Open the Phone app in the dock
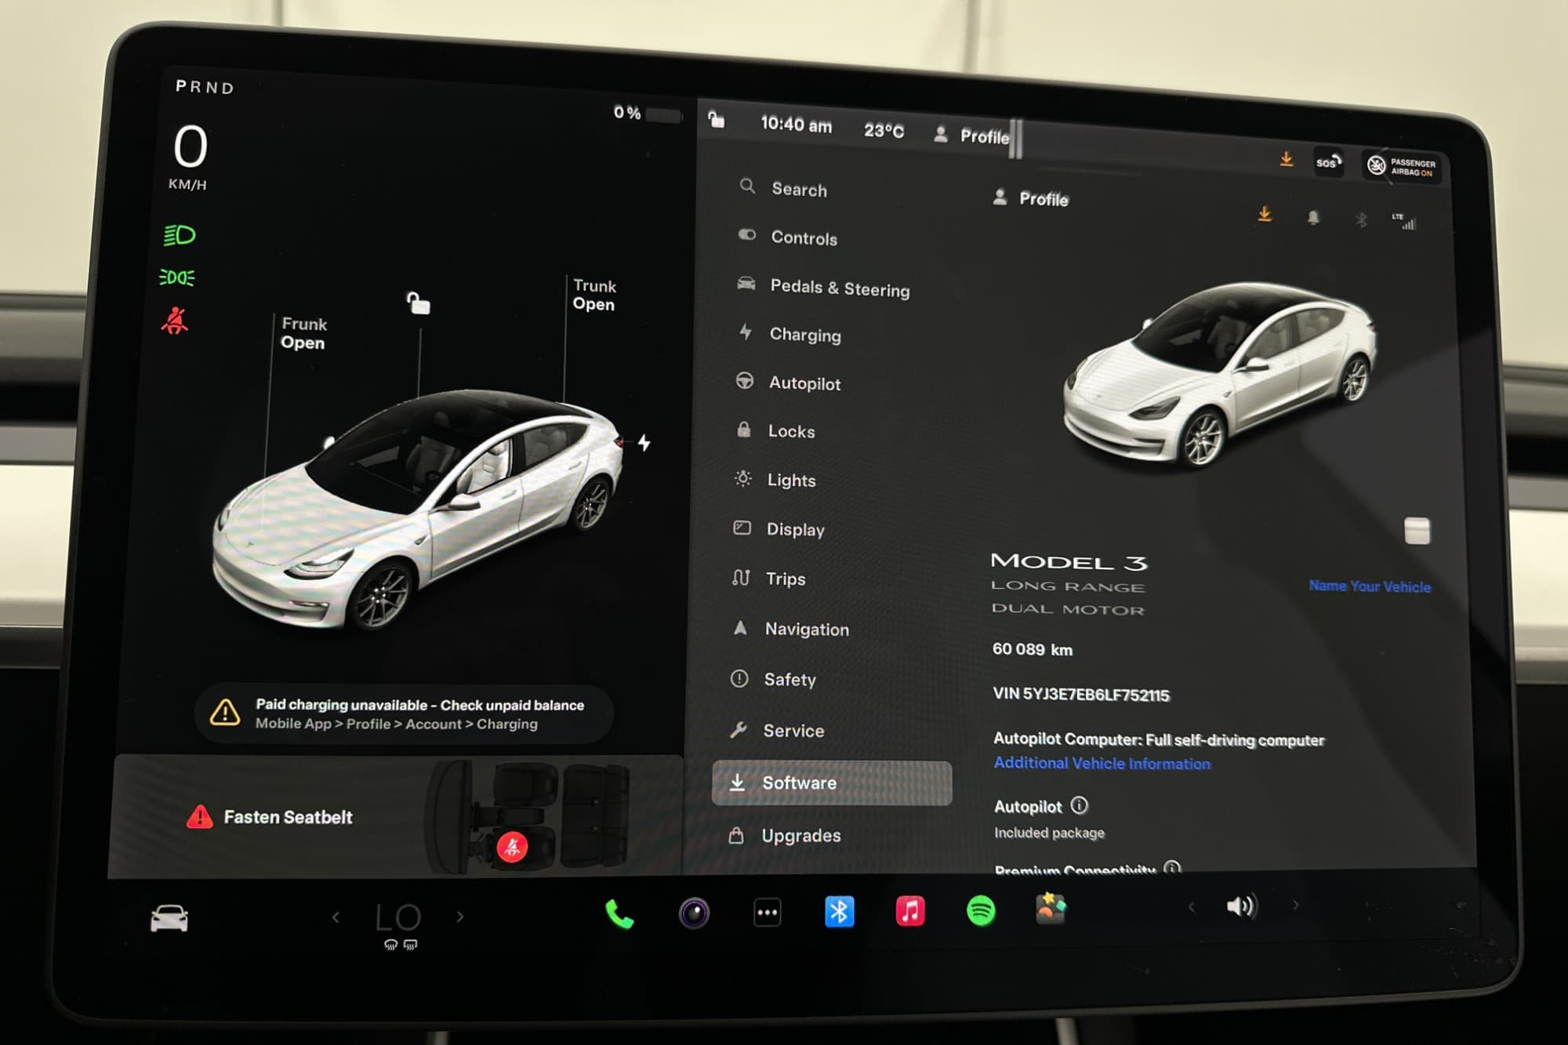1568x1045 pixels. click(619, 914)
